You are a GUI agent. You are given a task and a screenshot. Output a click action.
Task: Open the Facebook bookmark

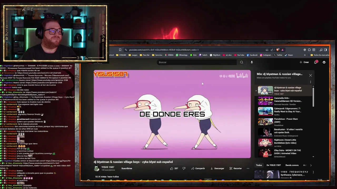(x=252, y=55)
